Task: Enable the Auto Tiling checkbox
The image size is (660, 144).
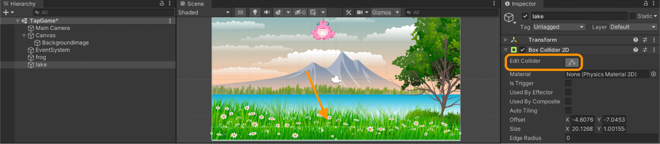Action: (568, 110)
